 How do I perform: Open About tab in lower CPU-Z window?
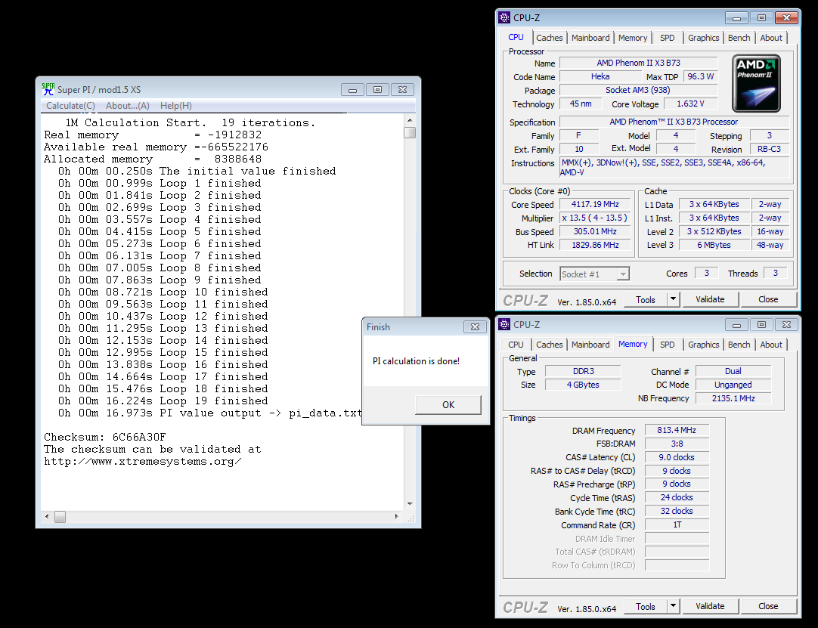(771, 345)
